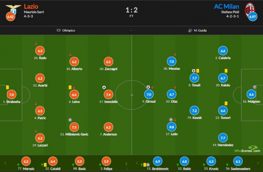263x172 pixels.
Task: Click the goal ball icon above Giroud
Action: tap(148, 87)
